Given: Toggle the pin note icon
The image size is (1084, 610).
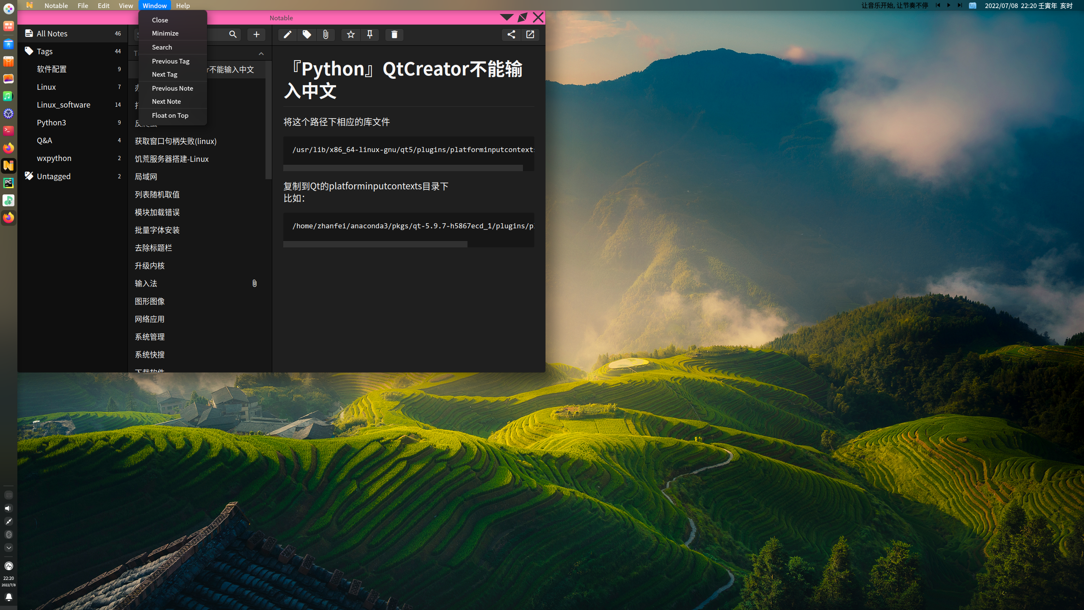Looking at the screenshot, I should coord(370,34).
